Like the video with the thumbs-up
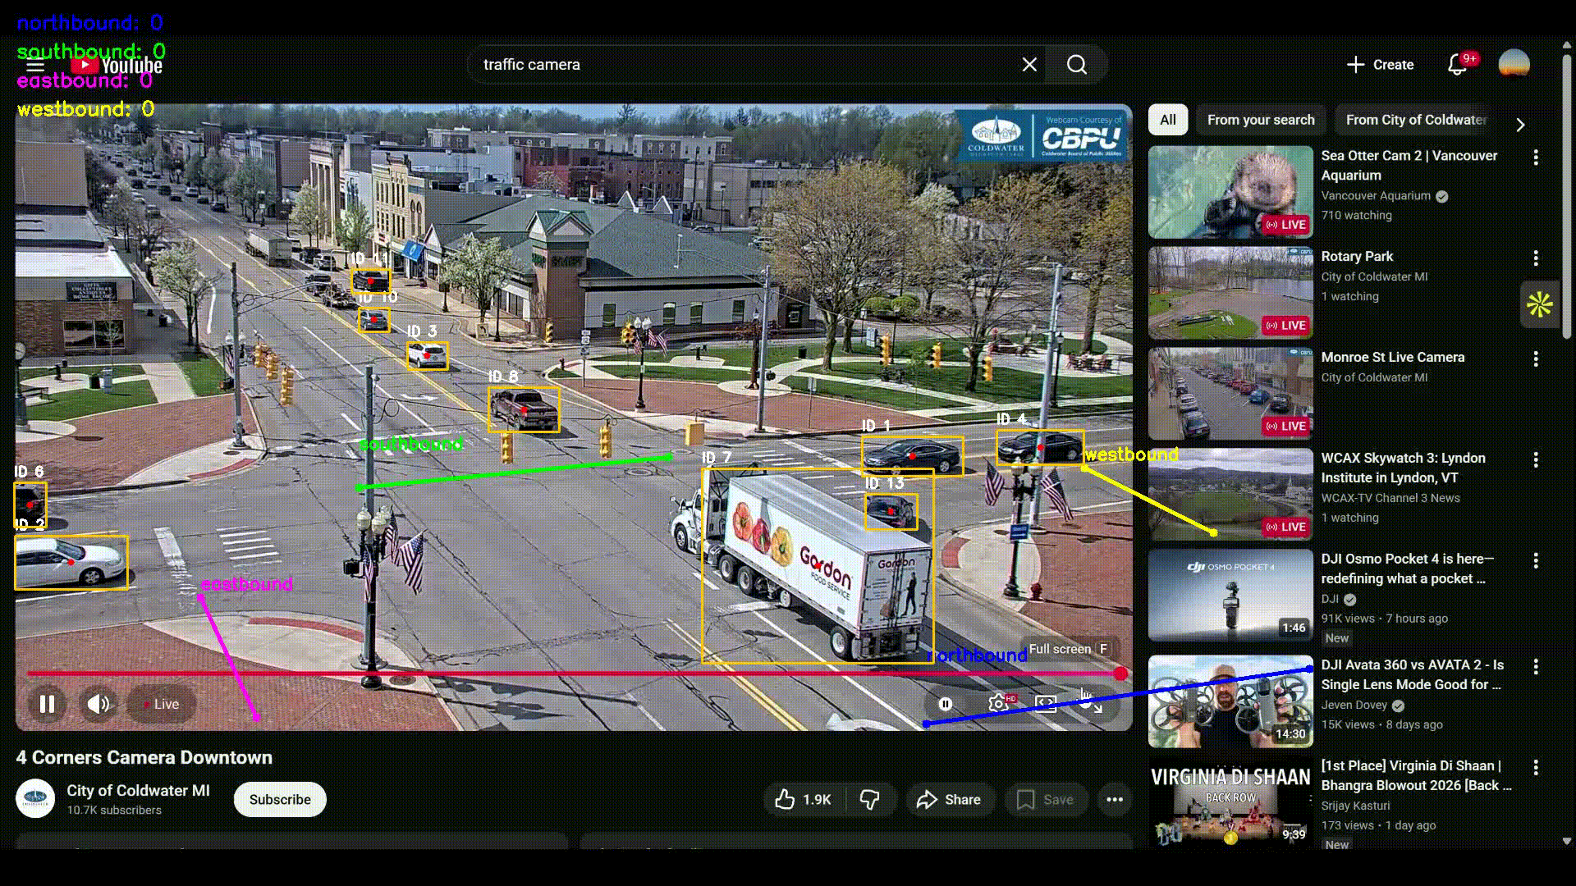The width and height of the screenshot is (1576, 886). point(786,799)
